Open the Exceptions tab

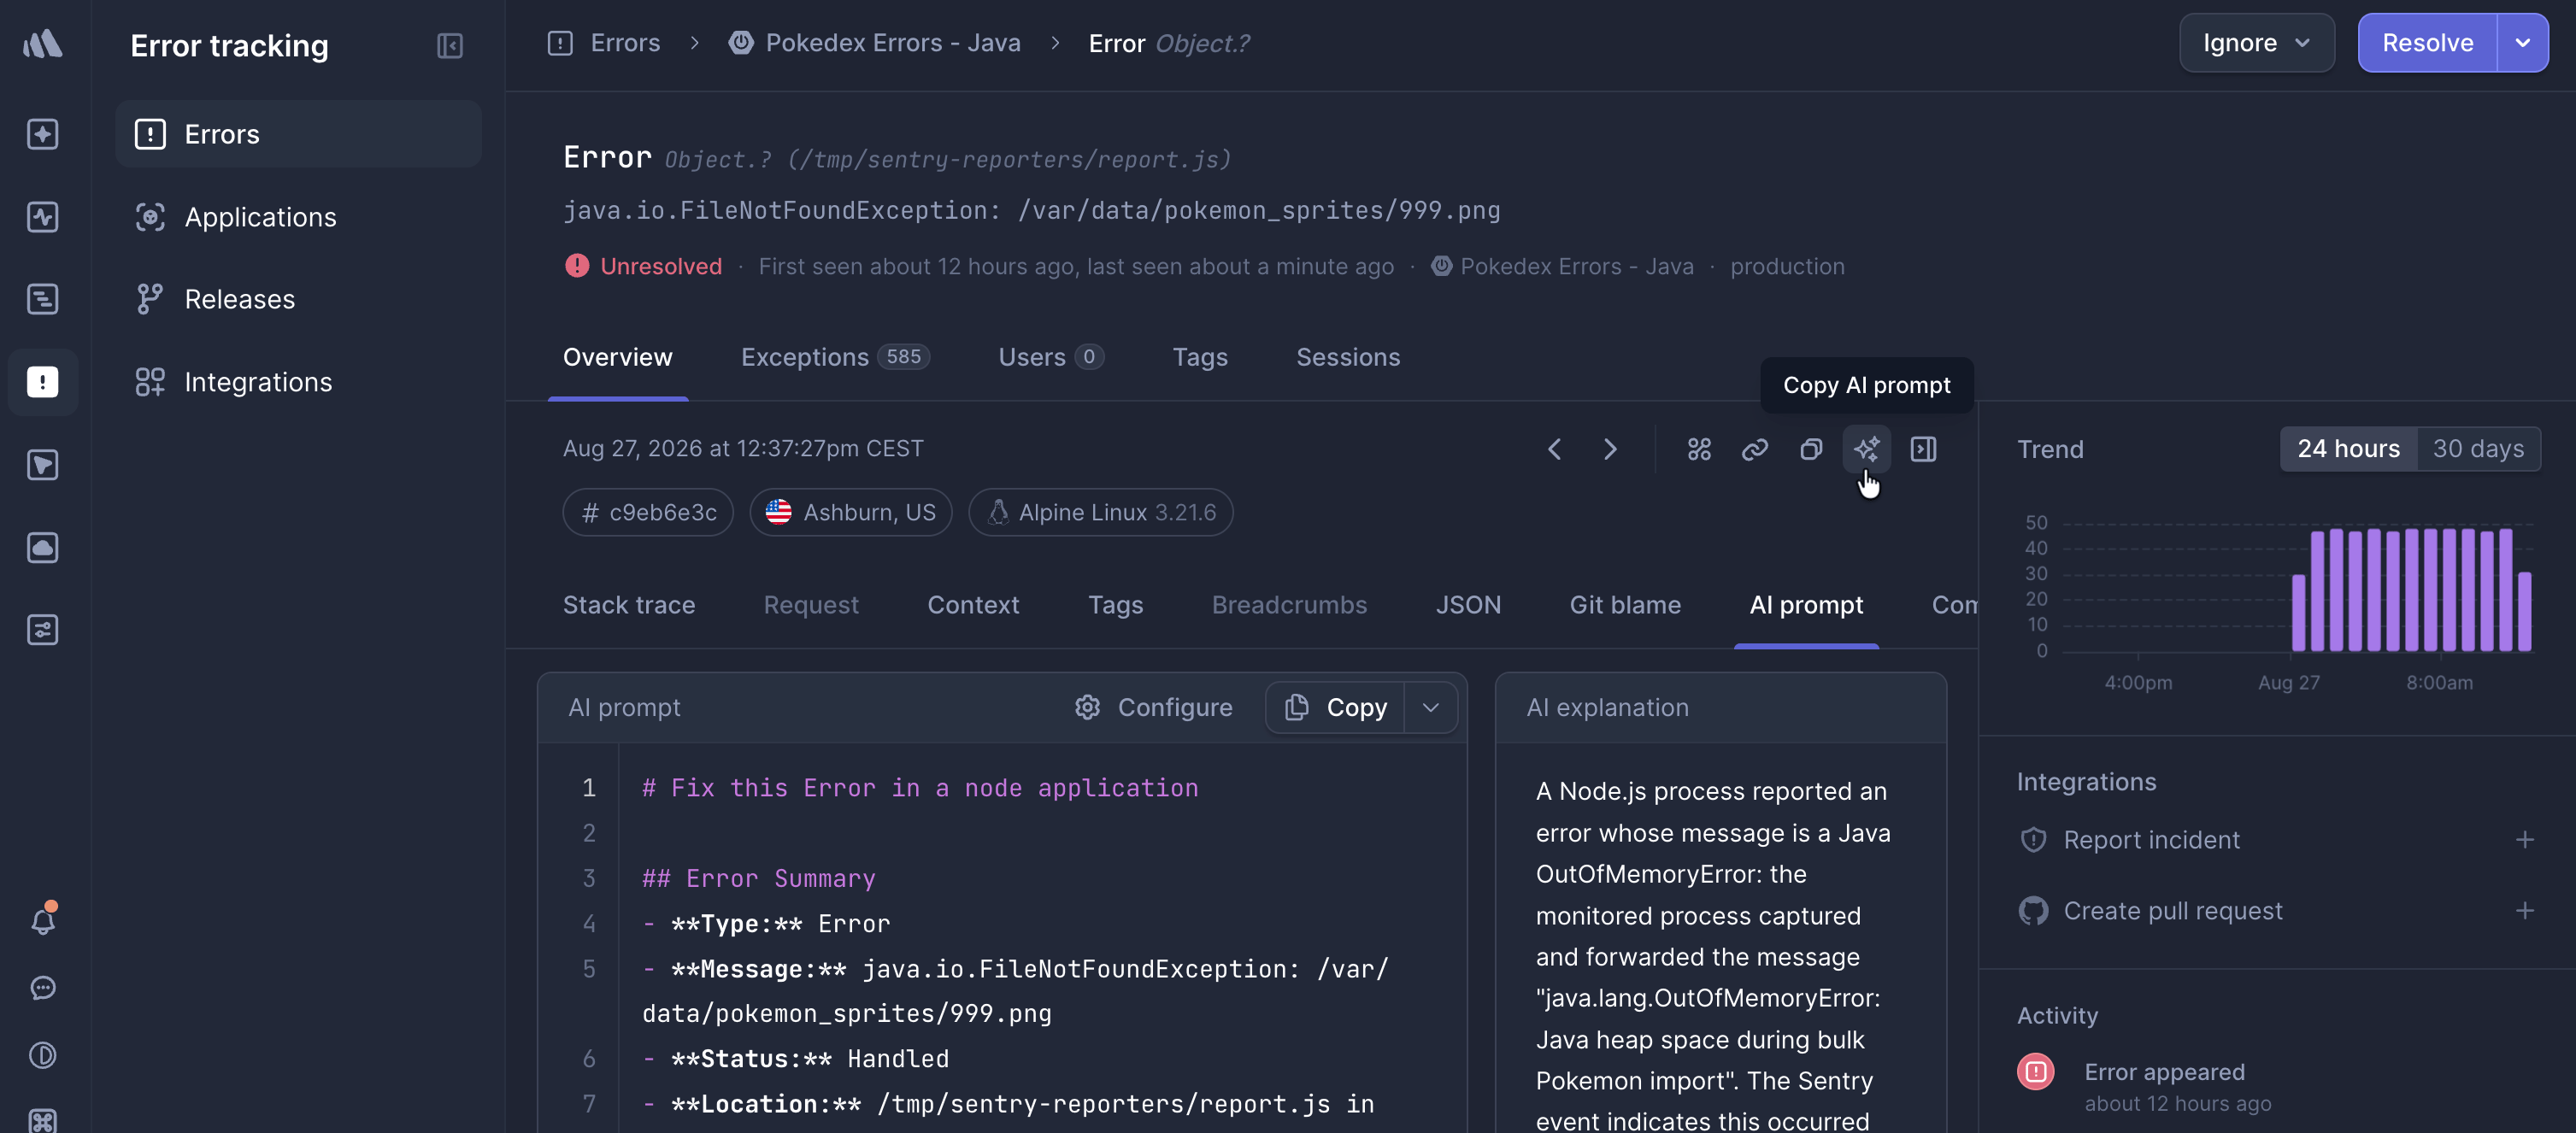pyautogui.click(x=835, y=357)
